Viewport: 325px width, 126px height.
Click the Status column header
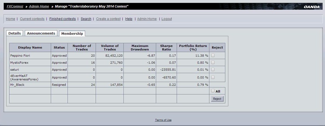pyautogui.click(x=59, y=47)
